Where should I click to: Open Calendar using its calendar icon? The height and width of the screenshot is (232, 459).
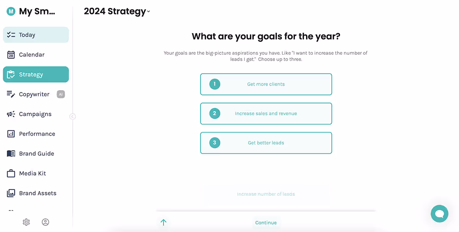[11, 54]
